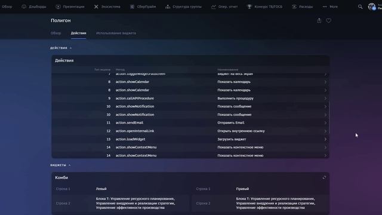Share the Полигон page via share icon
The height and width of the screenshot is (215, 382).
(319, 21)
